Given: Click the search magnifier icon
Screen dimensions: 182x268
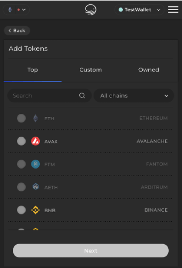Looking at the screenshot, I should pos(82,95).
